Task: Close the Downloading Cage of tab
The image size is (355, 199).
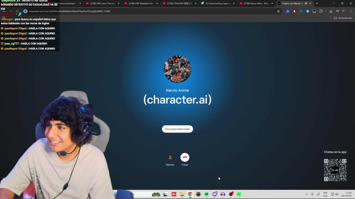Action: (234, 3)
